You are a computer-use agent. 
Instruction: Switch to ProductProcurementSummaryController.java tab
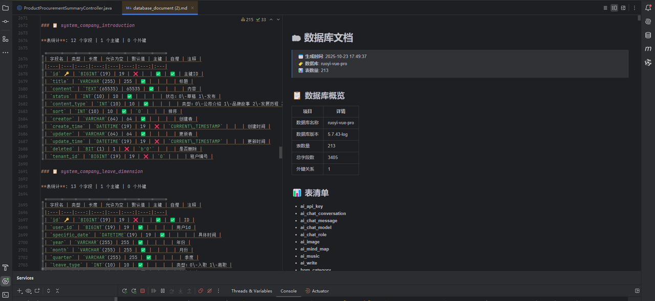click(x=68, y=8)
